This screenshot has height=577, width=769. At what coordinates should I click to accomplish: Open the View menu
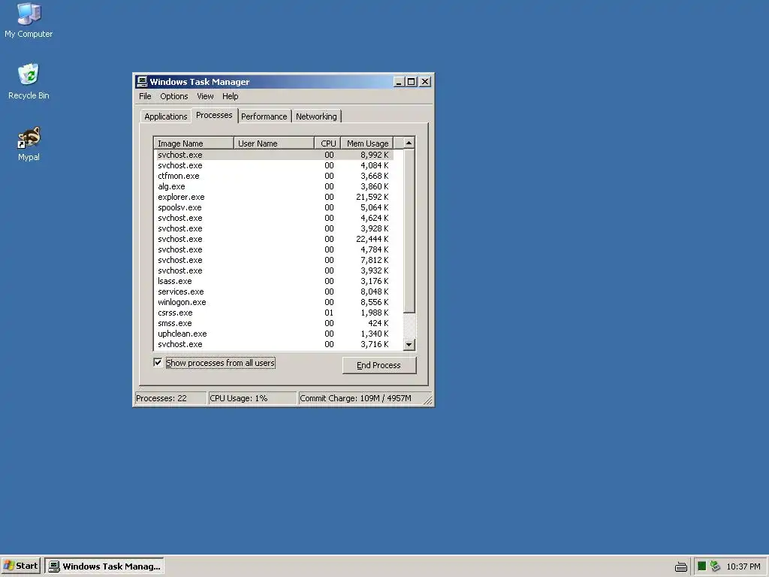click(x=205, y=96)
